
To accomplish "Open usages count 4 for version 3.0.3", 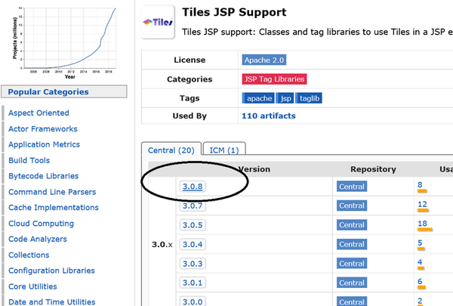I will click(420, 262).
